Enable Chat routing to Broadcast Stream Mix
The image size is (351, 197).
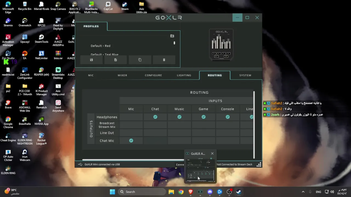155,125
